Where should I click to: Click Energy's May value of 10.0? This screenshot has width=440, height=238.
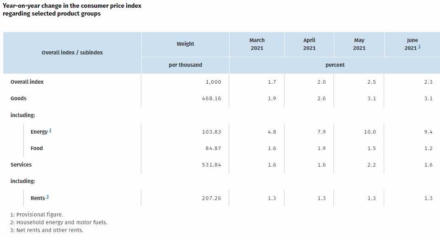tap(370, 132)
